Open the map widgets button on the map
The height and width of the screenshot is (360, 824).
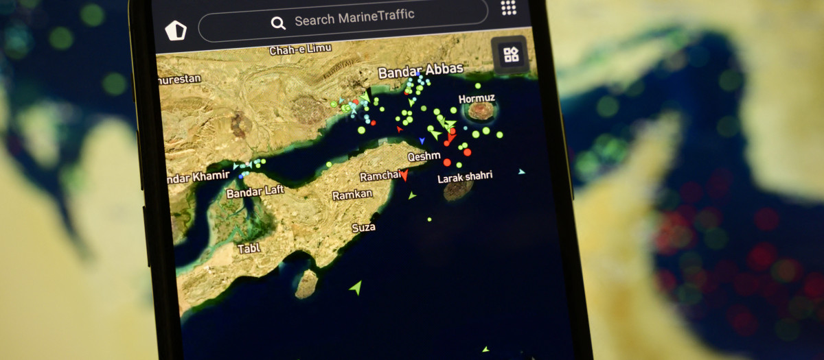click(511, 55)
